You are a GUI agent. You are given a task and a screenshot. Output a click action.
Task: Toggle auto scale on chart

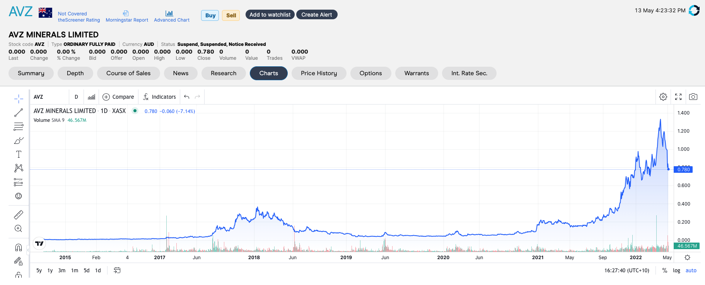click(691, 270)
